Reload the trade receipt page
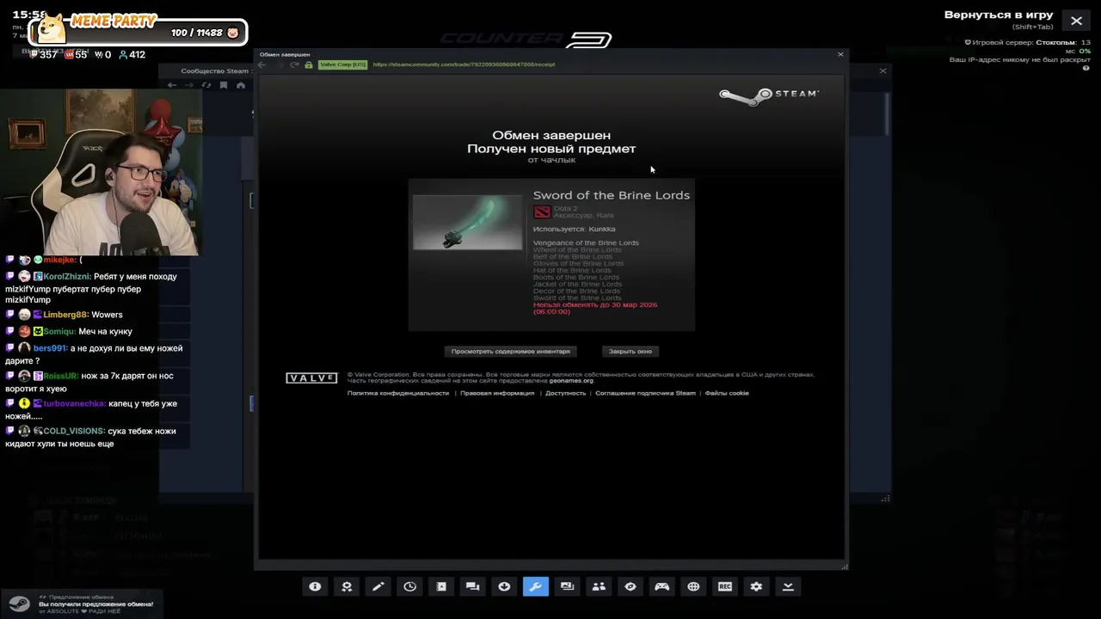Viewport: 1101px width, 619px height. click(x=294, y=64)
